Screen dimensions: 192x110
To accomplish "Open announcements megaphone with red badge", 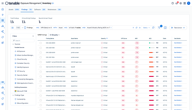I will point(177,3).
